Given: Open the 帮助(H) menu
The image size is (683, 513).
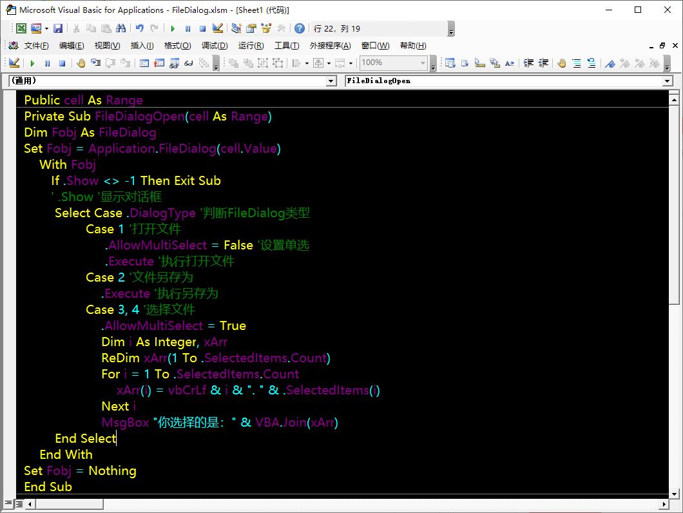Looking at the screenshot, I should [x=413, y=46].
